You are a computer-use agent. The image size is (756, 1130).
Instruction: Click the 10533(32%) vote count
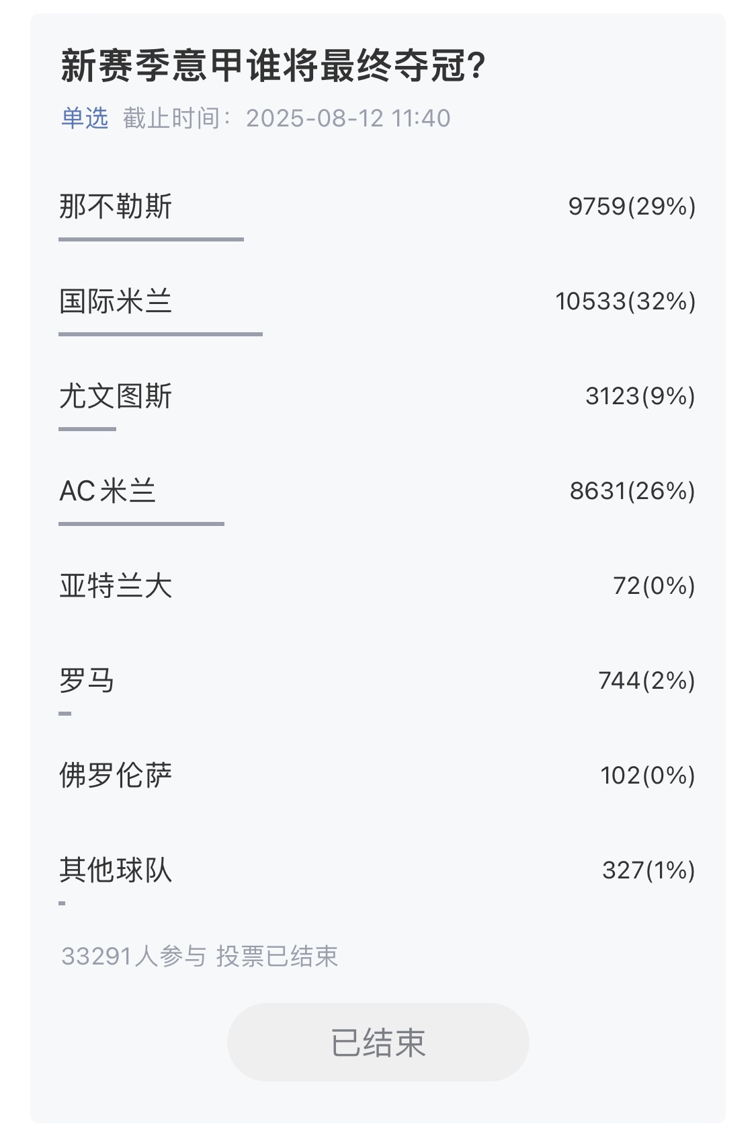click(x=625, y=301)
